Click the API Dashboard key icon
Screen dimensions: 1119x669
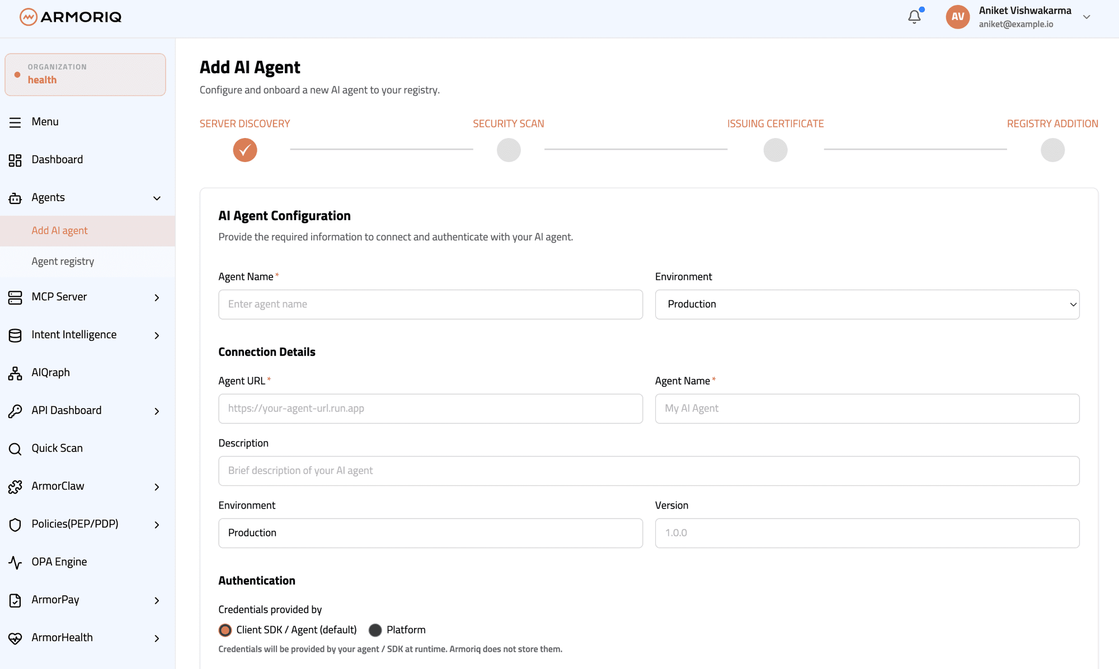point(15,411)
